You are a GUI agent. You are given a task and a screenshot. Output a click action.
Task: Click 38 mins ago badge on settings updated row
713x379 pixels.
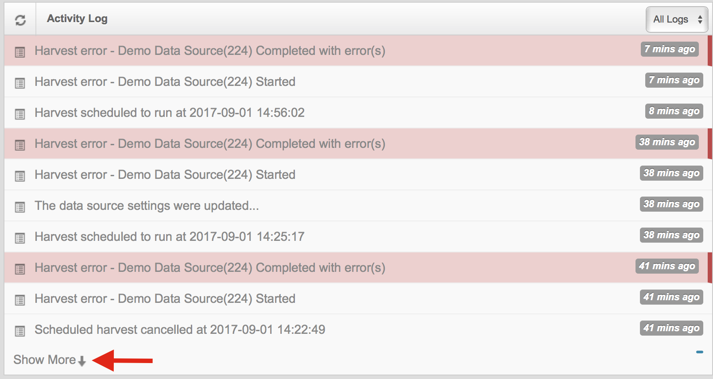(671, 204)
